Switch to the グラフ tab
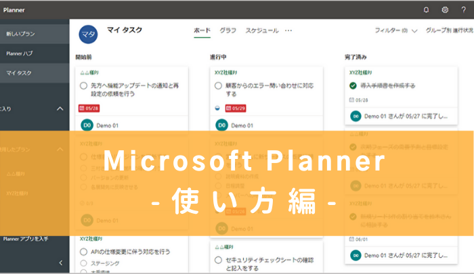Viewport: 474px width, 274px height. [228, 30]
